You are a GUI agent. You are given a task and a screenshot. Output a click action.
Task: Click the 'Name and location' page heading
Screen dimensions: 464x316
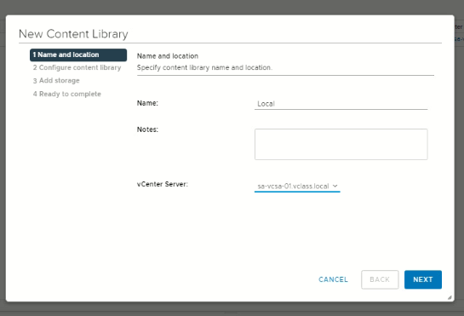[x=168, y=56]
